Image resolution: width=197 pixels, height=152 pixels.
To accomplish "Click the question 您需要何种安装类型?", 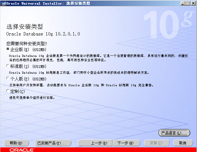I will coord(27,44).
